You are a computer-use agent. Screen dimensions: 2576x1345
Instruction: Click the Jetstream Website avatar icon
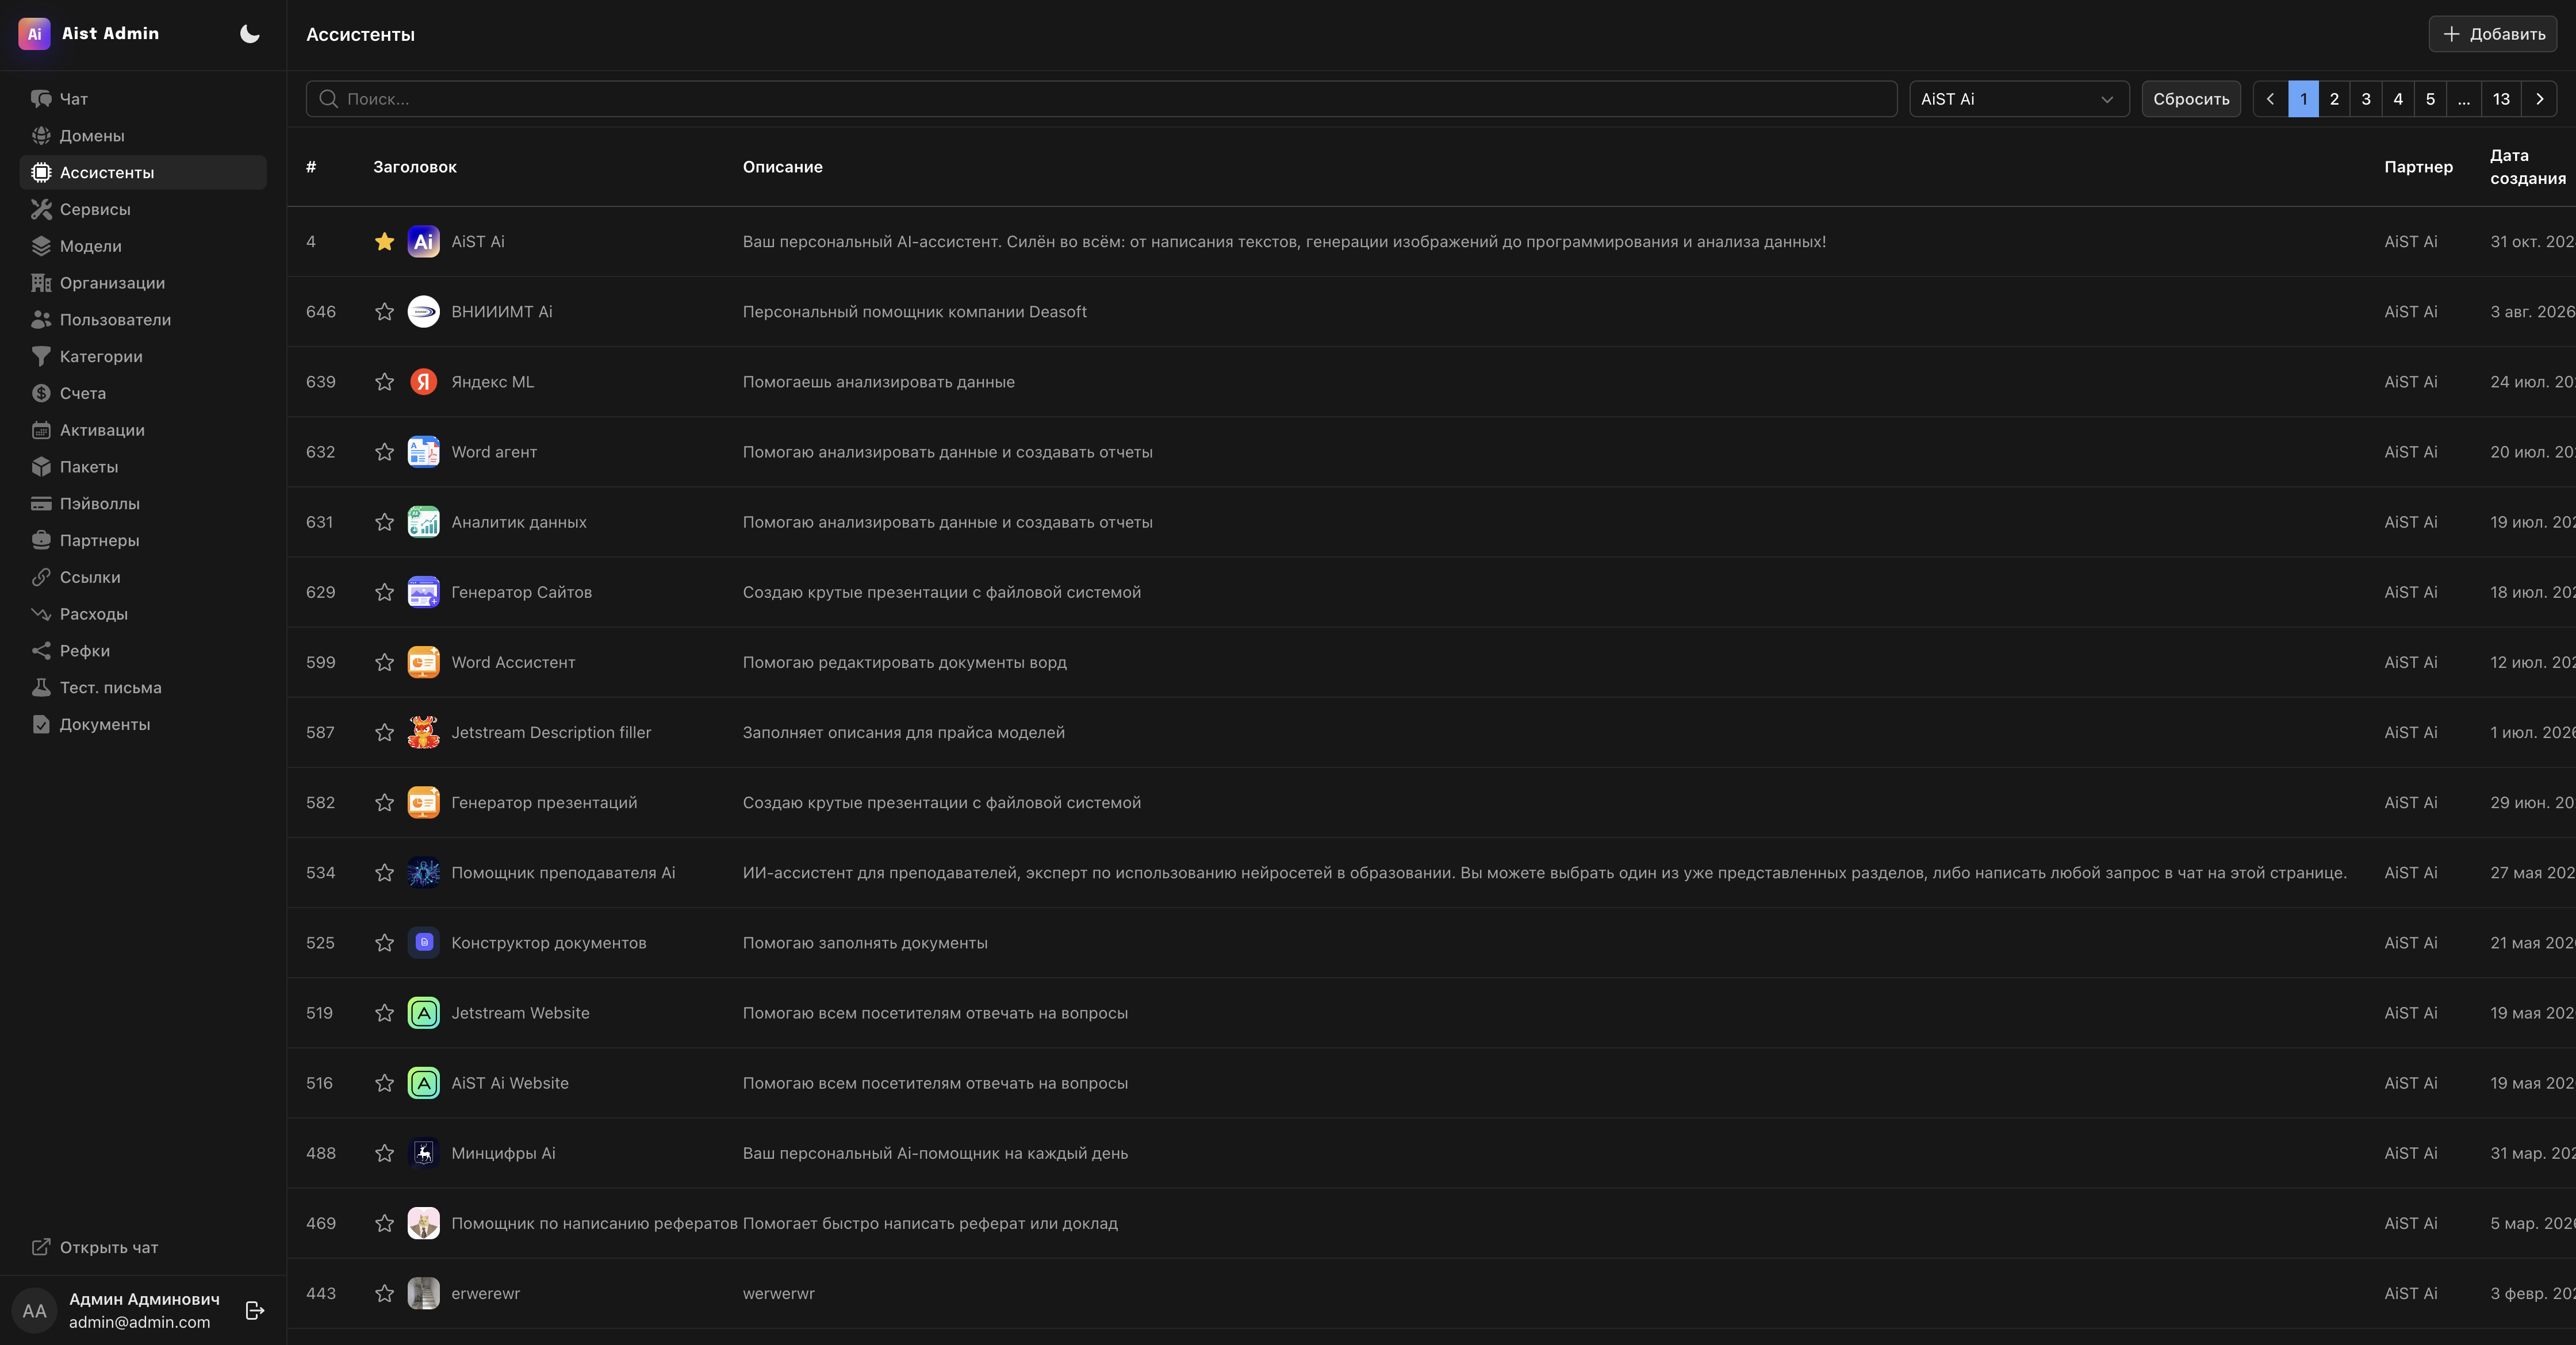pyautogui.click(x=424, y=1013)
